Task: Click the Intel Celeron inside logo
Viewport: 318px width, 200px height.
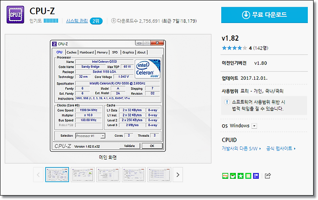Action: point(148,69)
